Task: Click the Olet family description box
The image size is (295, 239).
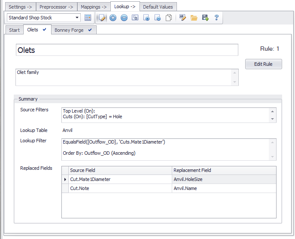Action: (127, 77)
